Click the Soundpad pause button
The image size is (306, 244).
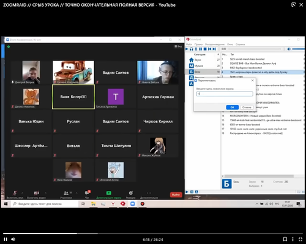(201, 49)
